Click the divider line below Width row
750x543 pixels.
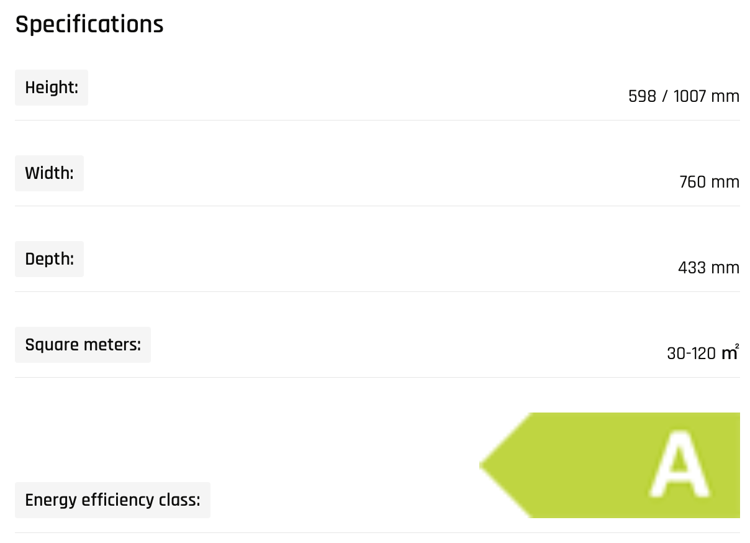point(377,206)
